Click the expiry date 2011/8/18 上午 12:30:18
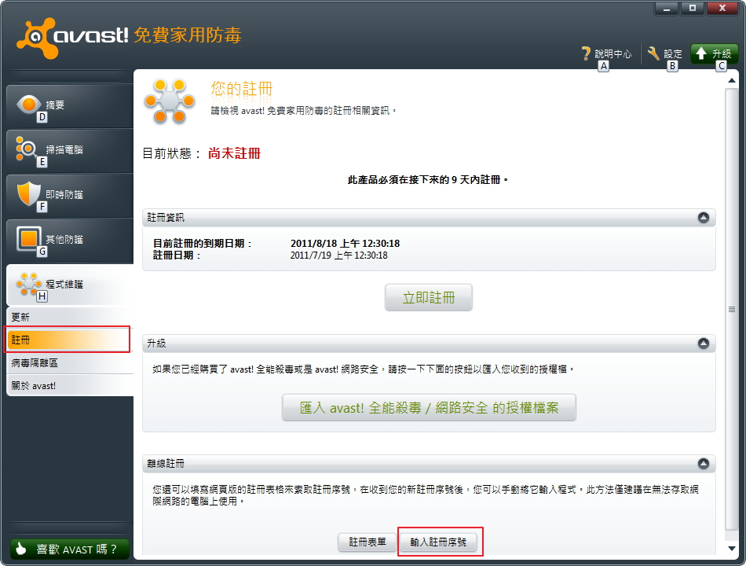The height and width of the screenshot is (566, 746). click(345, 244)
